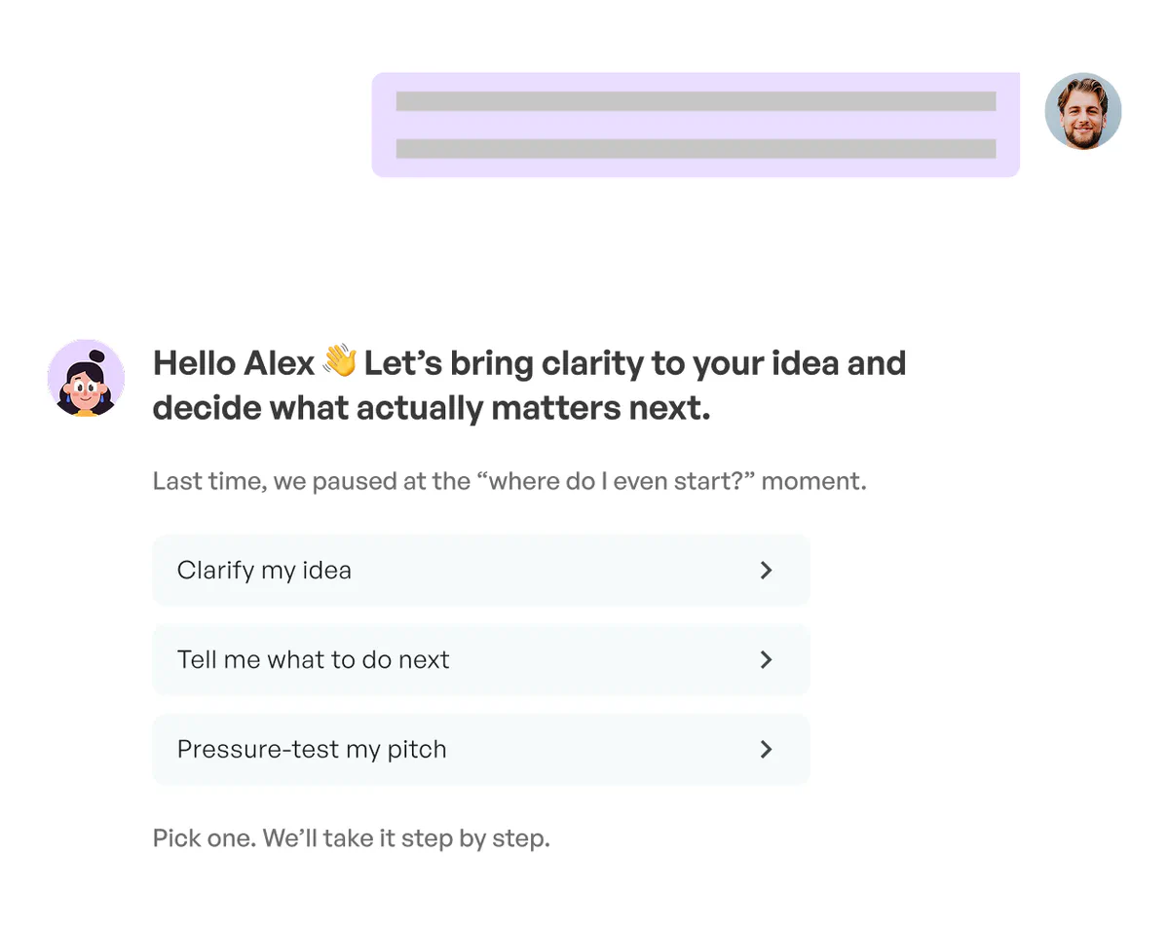This screenshot has width=1169, height=929.
Task: Click the 'where do I even start?' subtitle text
Action: click(x=509, y=480)
